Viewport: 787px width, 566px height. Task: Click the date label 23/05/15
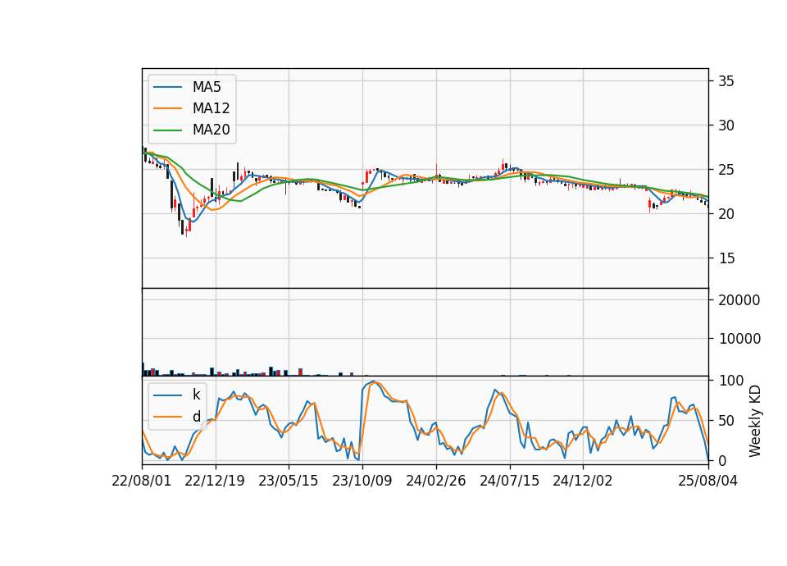click(x=288, y=481)
